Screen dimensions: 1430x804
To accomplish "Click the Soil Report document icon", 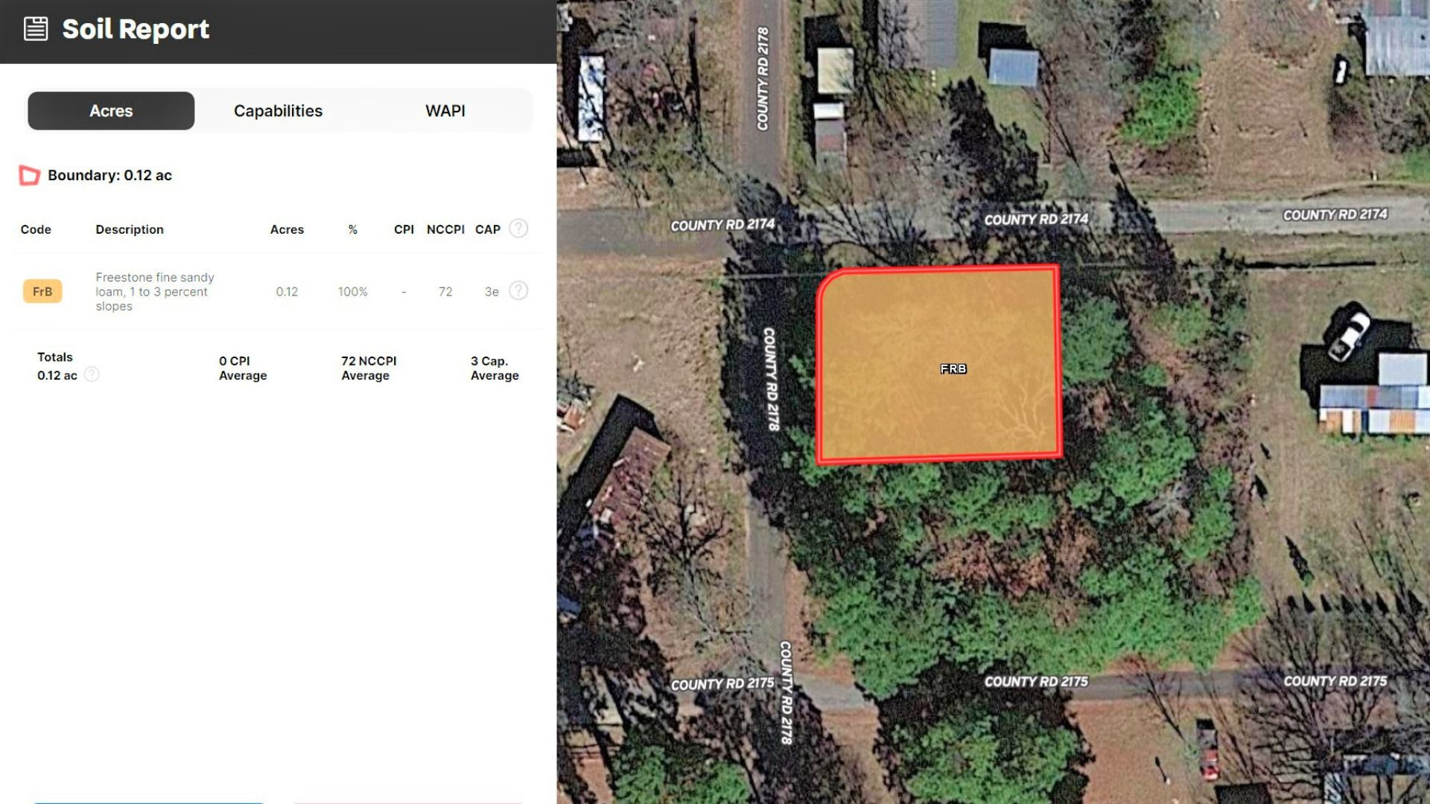I will (36, 29).
